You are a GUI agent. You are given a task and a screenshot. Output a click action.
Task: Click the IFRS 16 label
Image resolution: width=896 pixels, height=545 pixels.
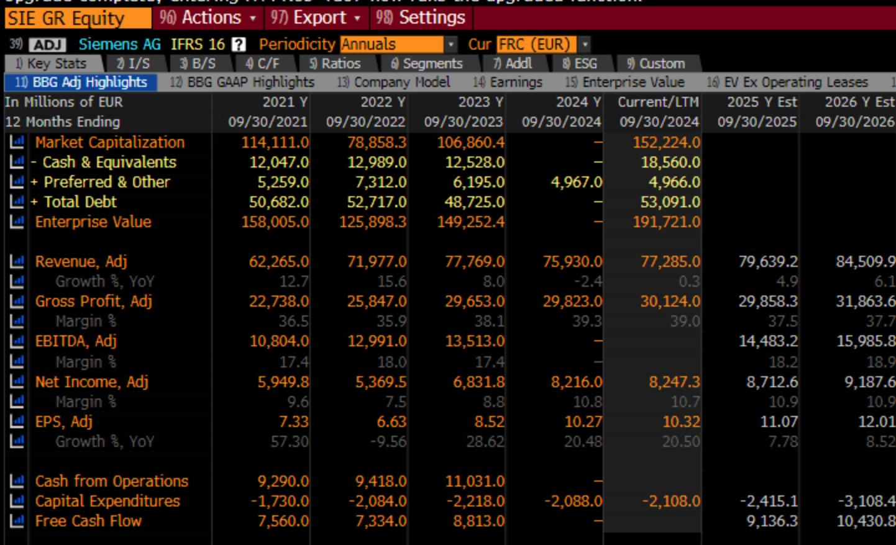[198, 45]
